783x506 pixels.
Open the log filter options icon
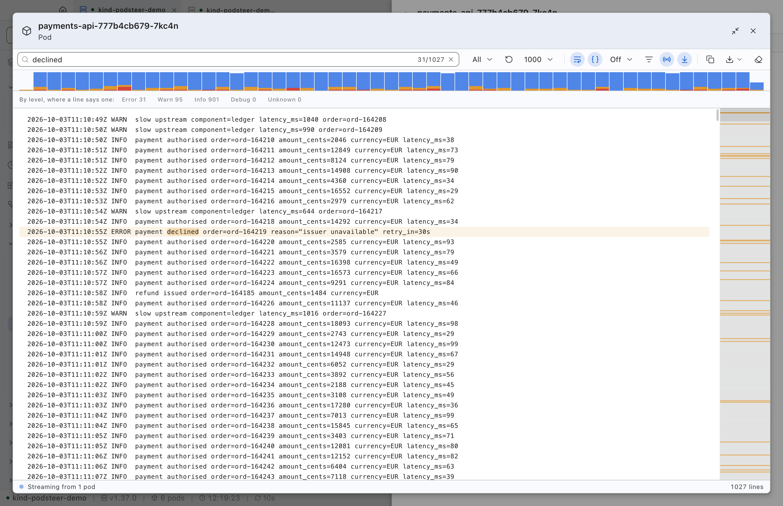point(648,59)
